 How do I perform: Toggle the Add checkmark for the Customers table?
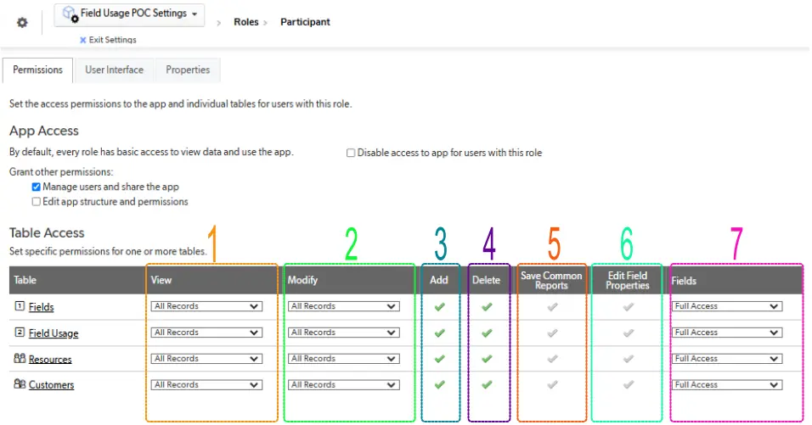(x=440, y=384)
